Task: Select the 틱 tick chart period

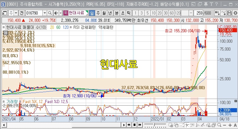Action: [128, 13]
